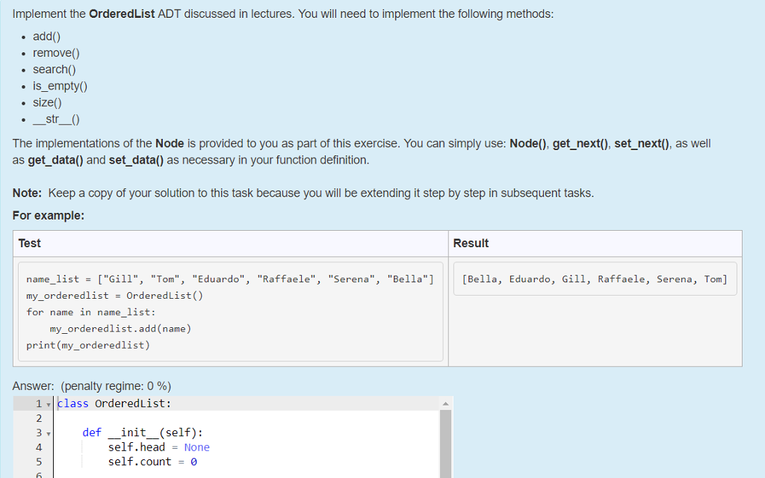Click 'print(my_orderedlist)' test line

click(x=88, y=345)
